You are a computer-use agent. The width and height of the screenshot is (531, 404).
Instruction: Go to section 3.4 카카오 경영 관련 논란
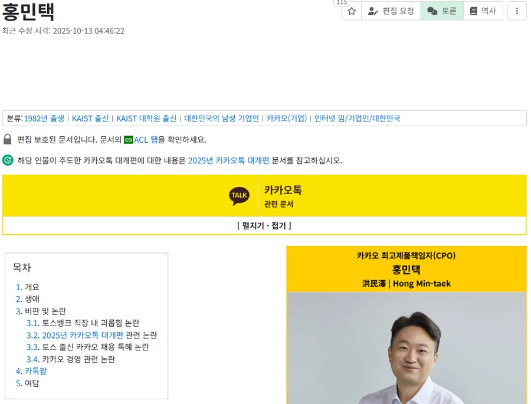coord(71,359)
